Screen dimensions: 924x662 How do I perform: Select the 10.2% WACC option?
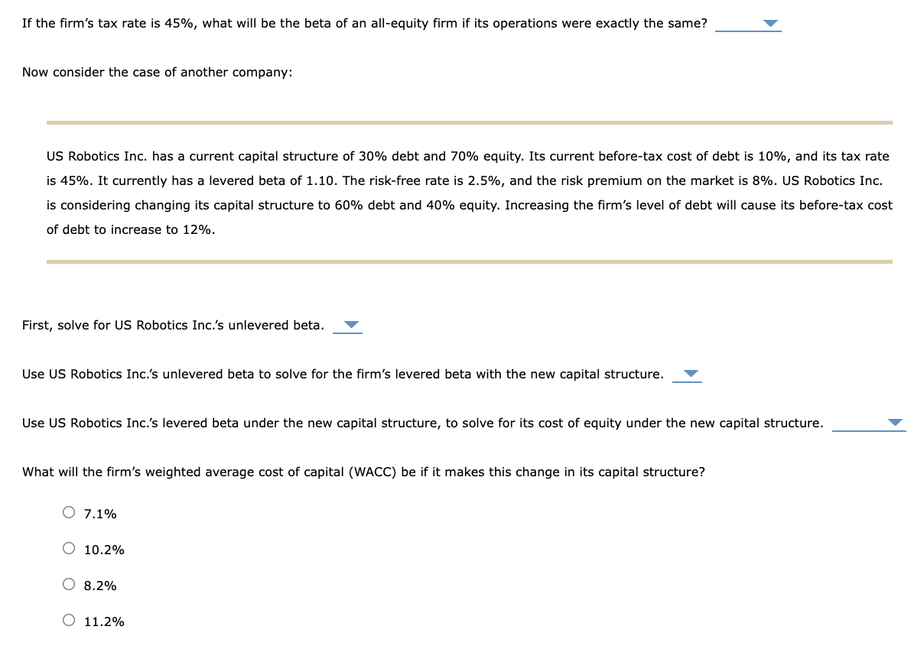(x=69, y=547)
